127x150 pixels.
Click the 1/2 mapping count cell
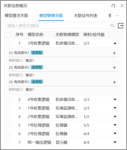click(x=86, y=117)
